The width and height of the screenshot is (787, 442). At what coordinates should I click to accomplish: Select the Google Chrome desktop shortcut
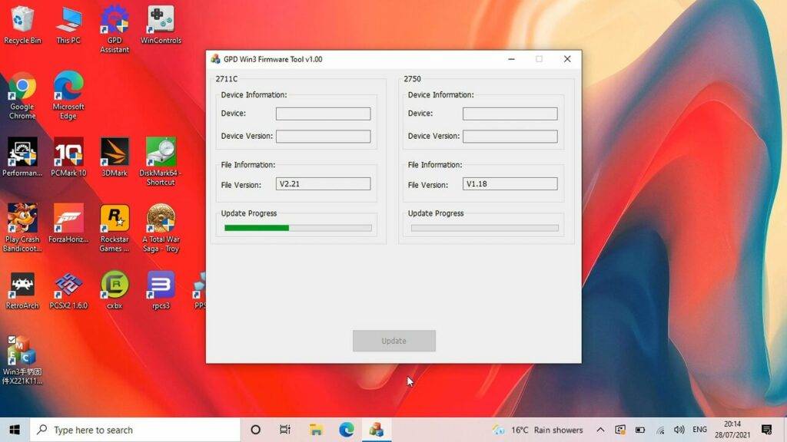(22, 96)
